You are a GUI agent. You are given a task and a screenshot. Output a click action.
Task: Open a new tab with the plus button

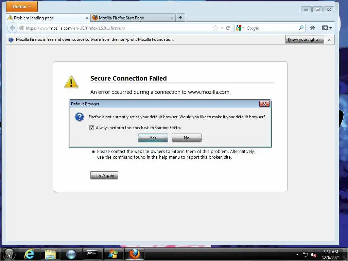(x=180, y=18)
